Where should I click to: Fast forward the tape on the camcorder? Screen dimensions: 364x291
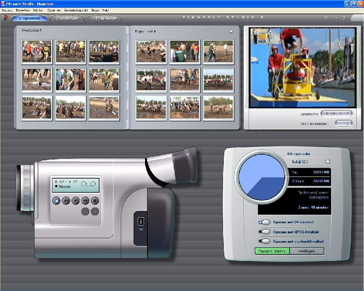pos(85,200)
